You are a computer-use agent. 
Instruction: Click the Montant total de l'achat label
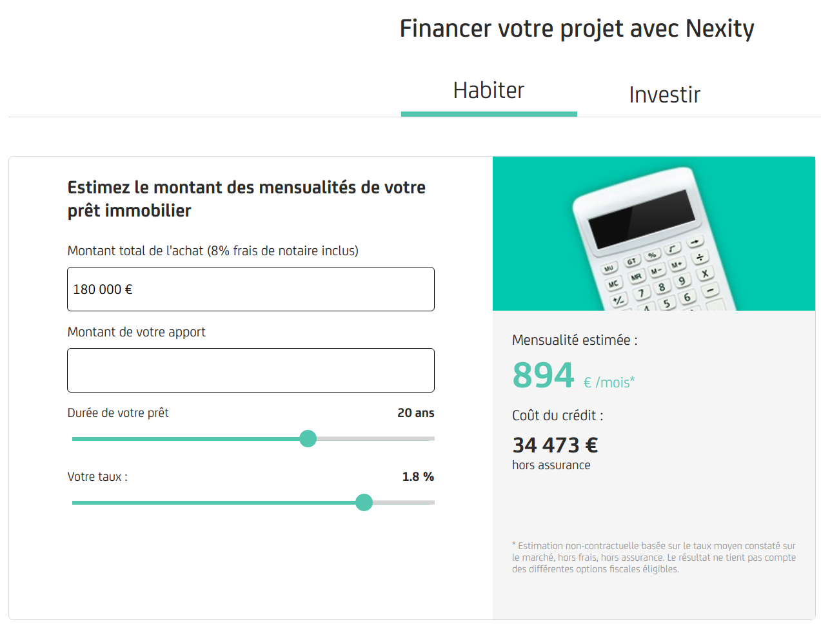(x=213, y=251)
